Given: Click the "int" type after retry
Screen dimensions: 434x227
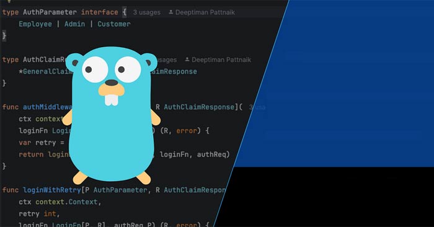Looking at the screenshot, I should pos(50,214).
